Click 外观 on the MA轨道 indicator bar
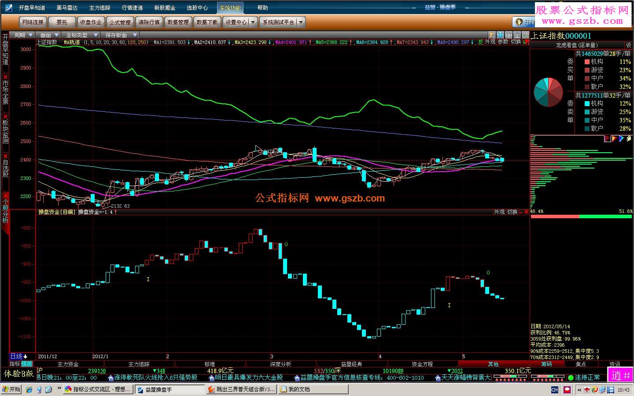Viewport: 634px width, 396px height. 490,42
